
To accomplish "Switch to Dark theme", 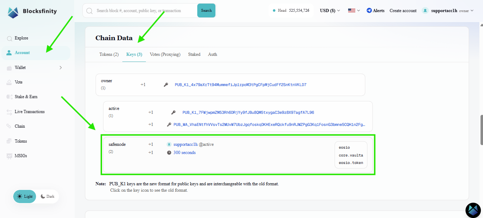I will click(x=47, y=196).
